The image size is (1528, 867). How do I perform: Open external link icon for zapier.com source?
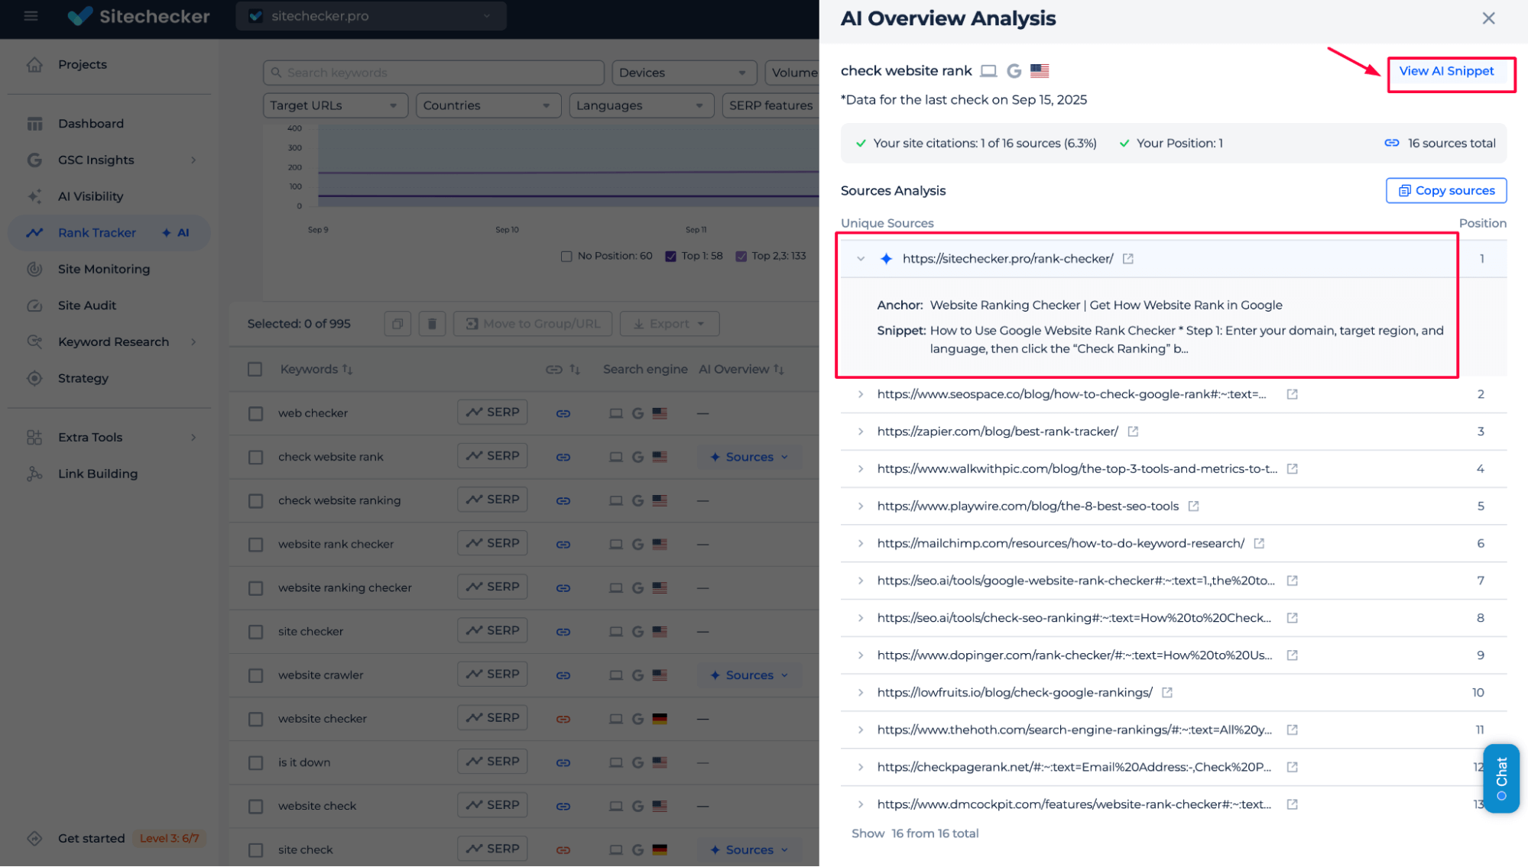[1133, 432]
